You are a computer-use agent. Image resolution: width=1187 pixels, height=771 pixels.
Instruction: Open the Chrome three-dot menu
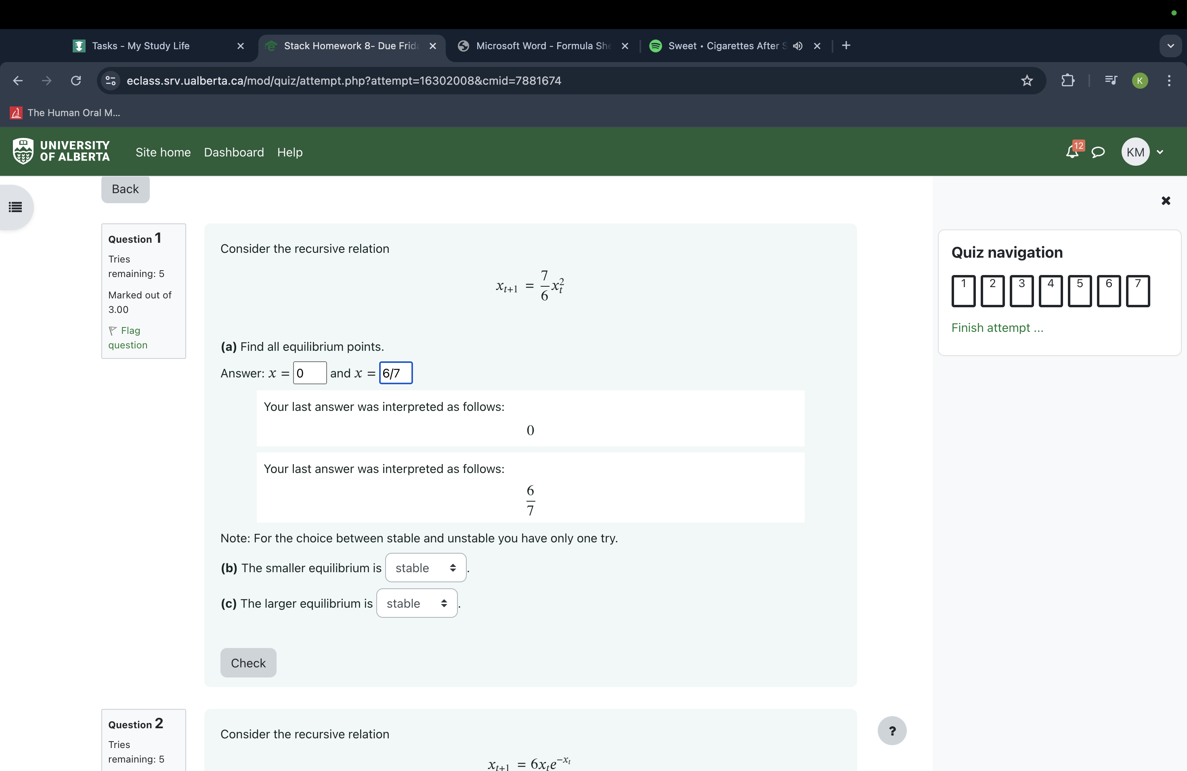(1169, 80)
